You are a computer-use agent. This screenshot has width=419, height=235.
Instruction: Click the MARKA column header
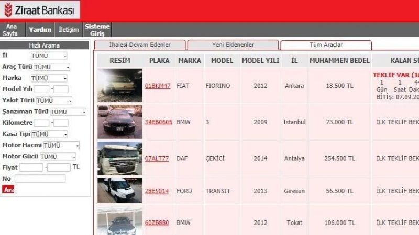(190, 61)
